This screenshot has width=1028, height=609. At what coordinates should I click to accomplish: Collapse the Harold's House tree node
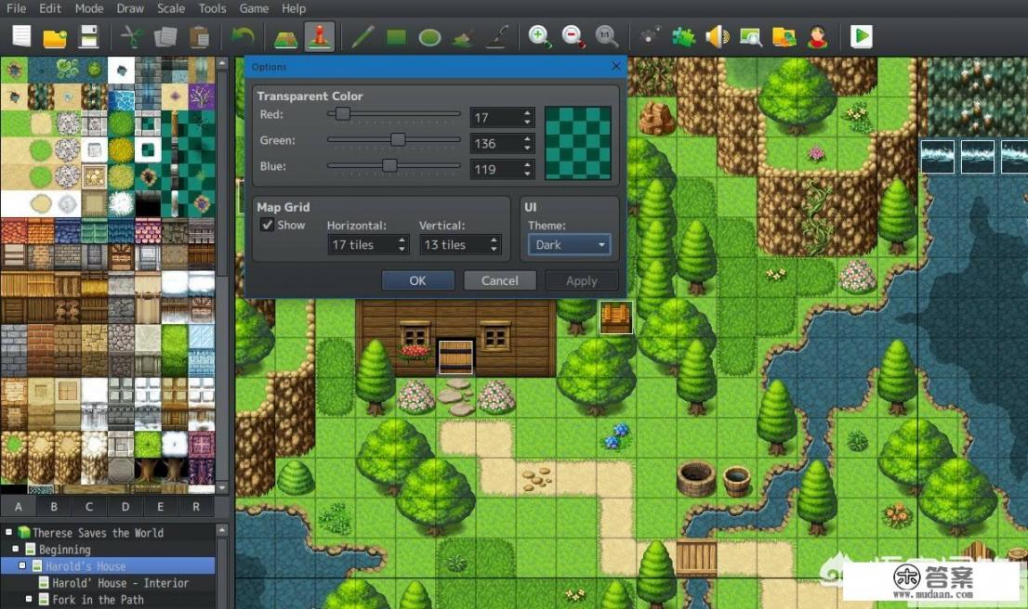[x=22, y=565]
